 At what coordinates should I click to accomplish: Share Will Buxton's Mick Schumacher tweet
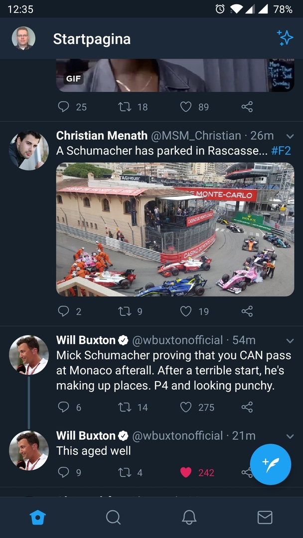pyautogui.click(x=247, y=407)
